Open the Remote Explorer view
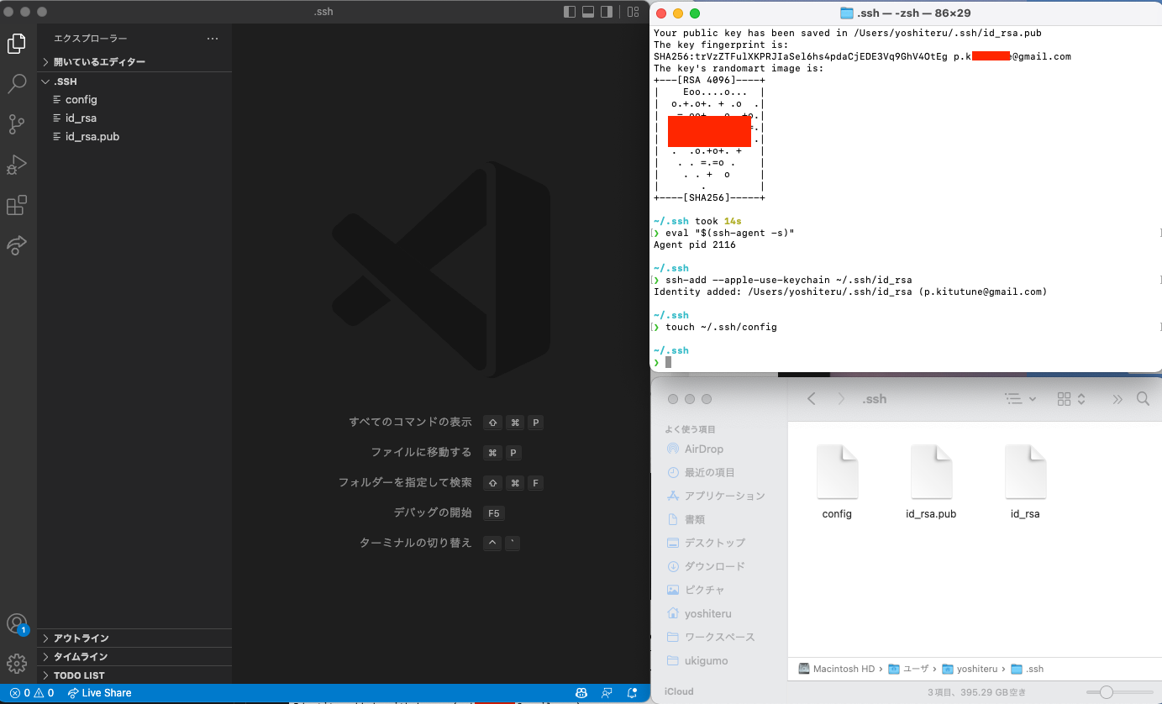 tap(16, 245)
